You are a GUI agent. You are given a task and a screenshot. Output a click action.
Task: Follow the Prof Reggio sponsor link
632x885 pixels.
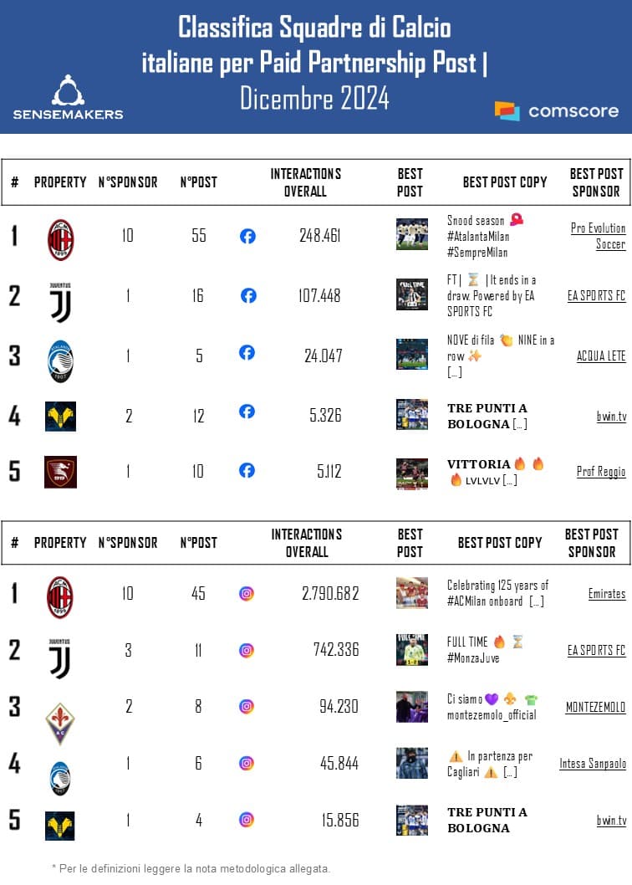tap(601, 472)
